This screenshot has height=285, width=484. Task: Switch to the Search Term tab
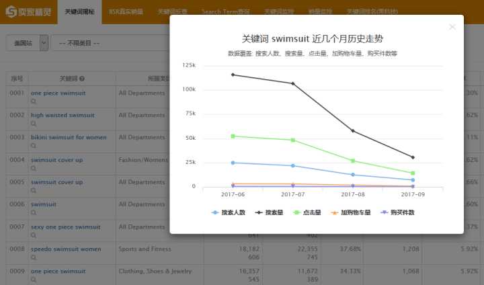point(226,11)
